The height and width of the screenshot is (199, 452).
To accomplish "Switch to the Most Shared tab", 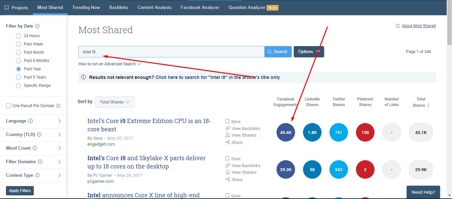I will pyautogui.click(x=50, y=7).
